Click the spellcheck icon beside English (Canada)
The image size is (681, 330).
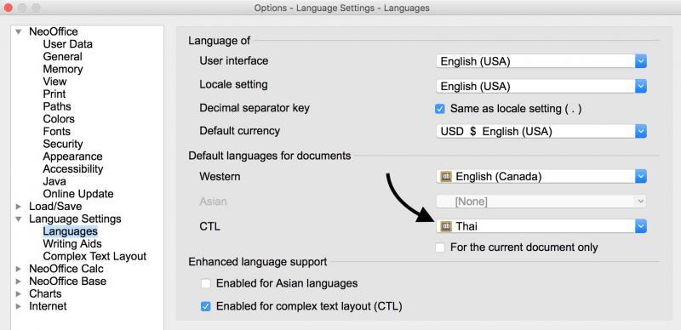tap(445, 177)
